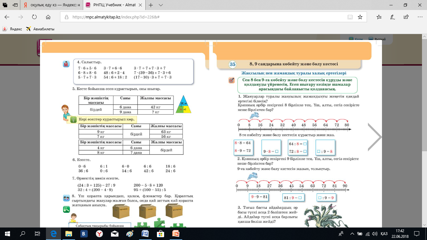Switch the site language to Қазақ
Viewport: 427px width, 240px height.
tap(356, 39)
